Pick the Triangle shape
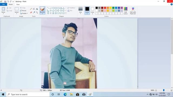 [x=64, y=8]
